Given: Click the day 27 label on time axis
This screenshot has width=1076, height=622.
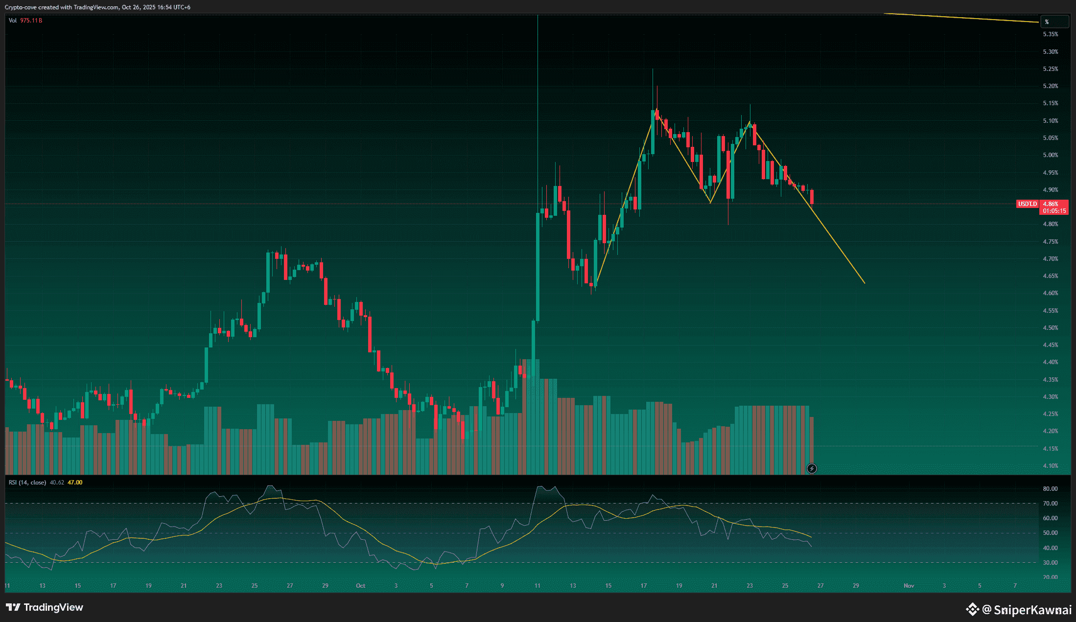Looking at the screenshot, I should (820, 586).
